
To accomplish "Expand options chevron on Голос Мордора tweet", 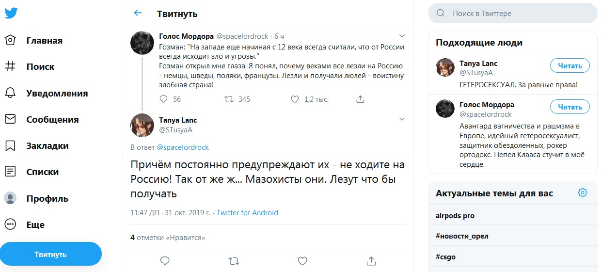I will (401, 36).
